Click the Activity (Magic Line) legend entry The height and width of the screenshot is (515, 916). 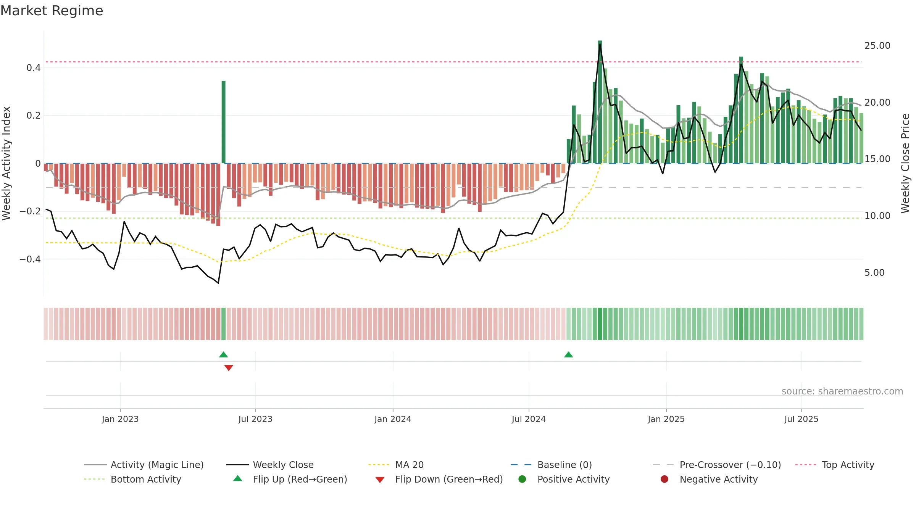point(144,465)
